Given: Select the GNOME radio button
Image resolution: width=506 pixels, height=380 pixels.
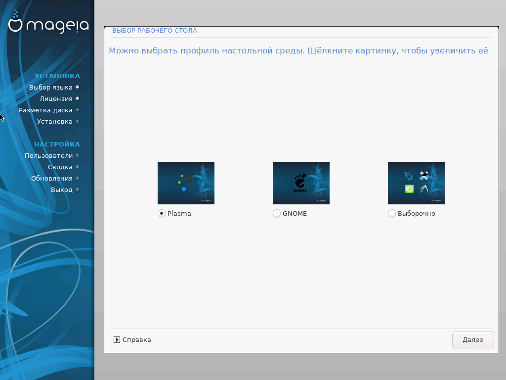Looking at the screenshot, I should [x=277, y=214].
